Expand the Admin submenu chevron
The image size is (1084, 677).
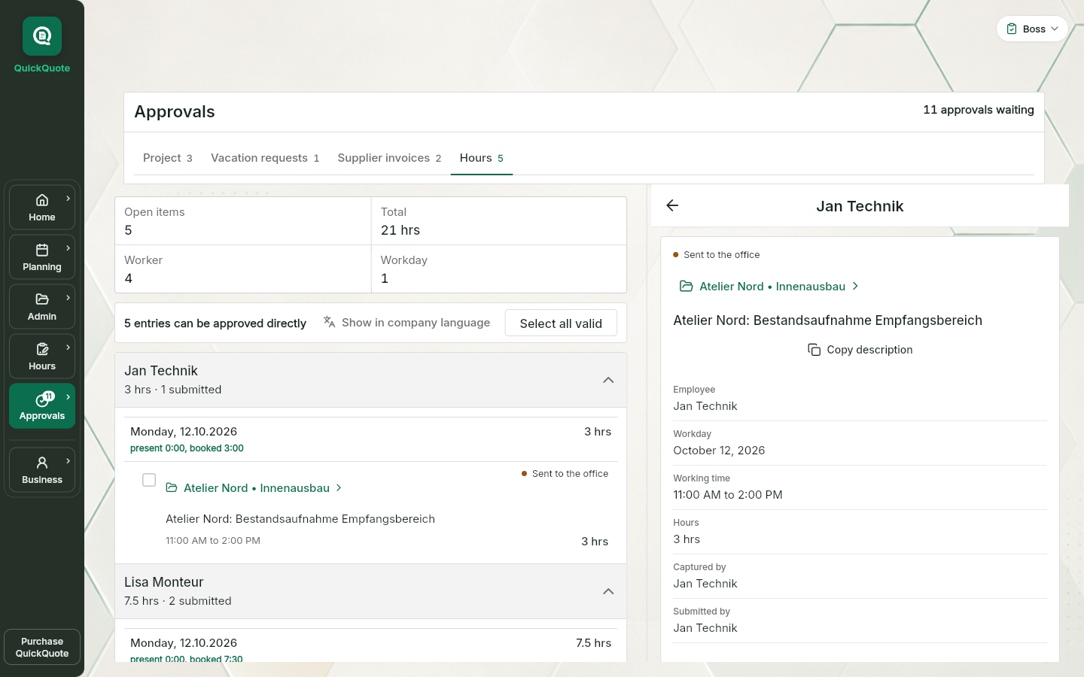(69, 298)
